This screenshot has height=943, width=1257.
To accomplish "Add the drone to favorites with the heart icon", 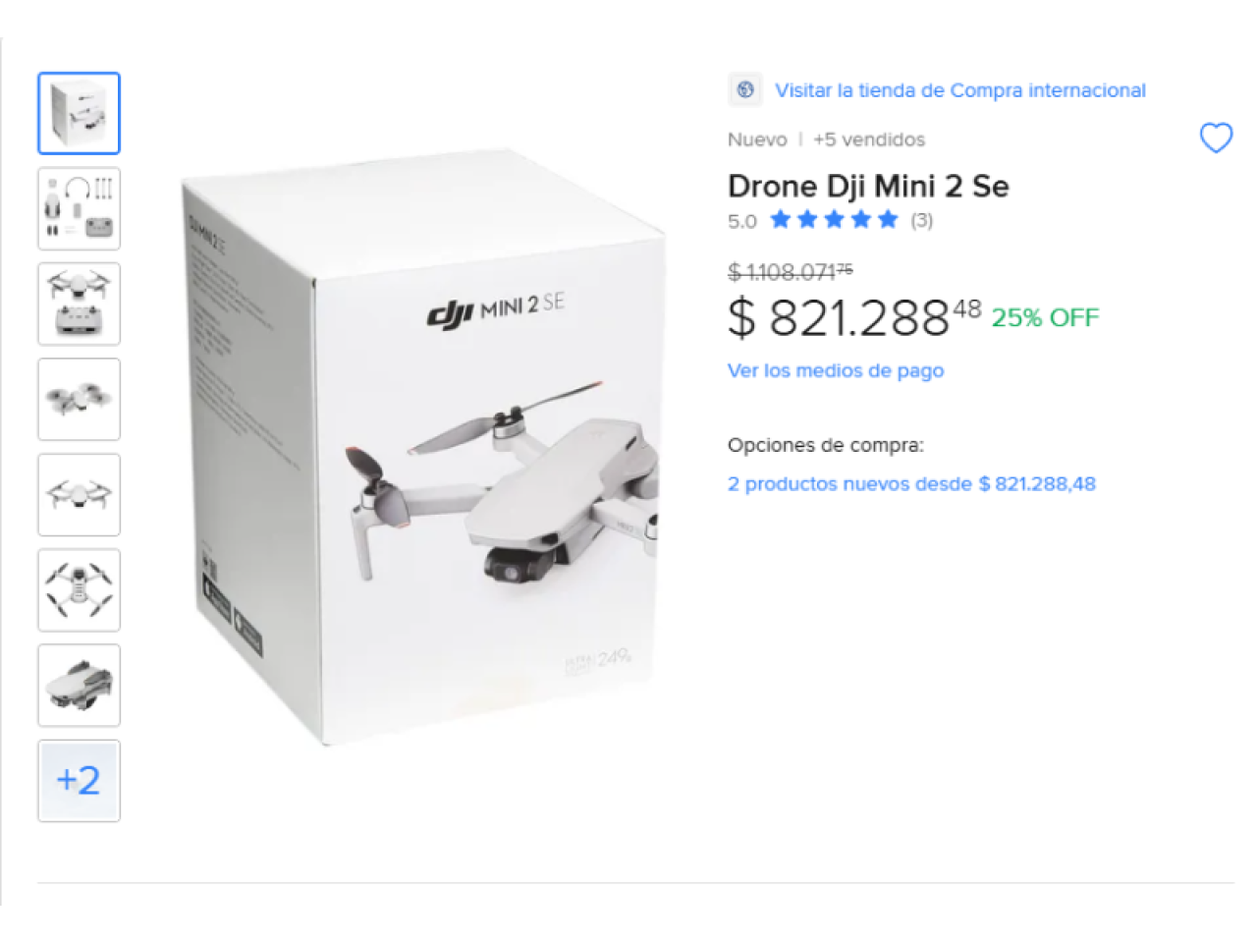I will [1216, 139].
